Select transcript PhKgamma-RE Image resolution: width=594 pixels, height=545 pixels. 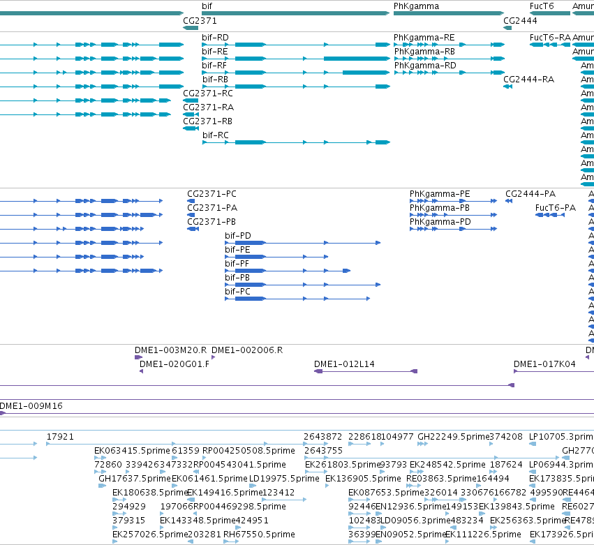[x=450, y=45]
